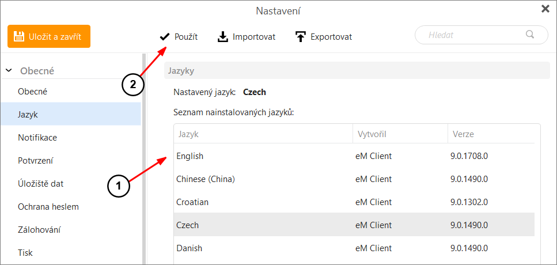This screenshot has height=265, width=557.
Task: Focus the Hledat search field
Action: (482, 35)
